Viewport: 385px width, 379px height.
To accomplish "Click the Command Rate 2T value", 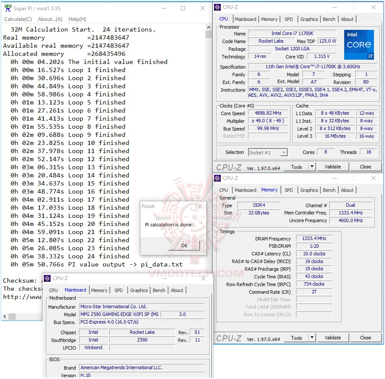I will click(x=314, y=292).
